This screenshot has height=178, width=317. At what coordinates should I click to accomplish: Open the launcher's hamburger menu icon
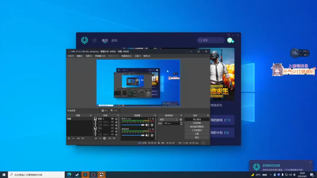[x=229, y=35]
